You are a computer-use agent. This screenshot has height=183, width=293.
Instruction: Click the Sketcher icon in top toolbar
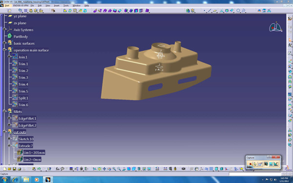10,11
